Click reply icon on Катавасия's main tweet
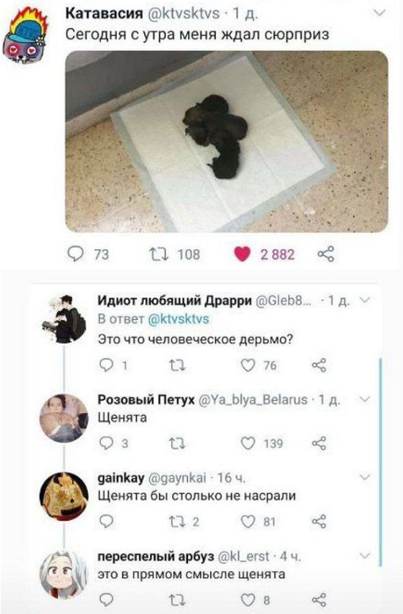 [75, 253]
